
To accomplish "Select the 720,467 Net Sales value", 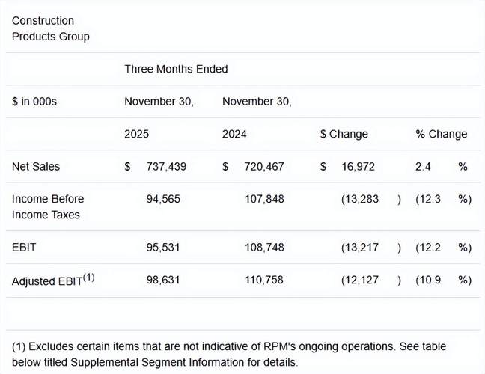I will point(264,166).
